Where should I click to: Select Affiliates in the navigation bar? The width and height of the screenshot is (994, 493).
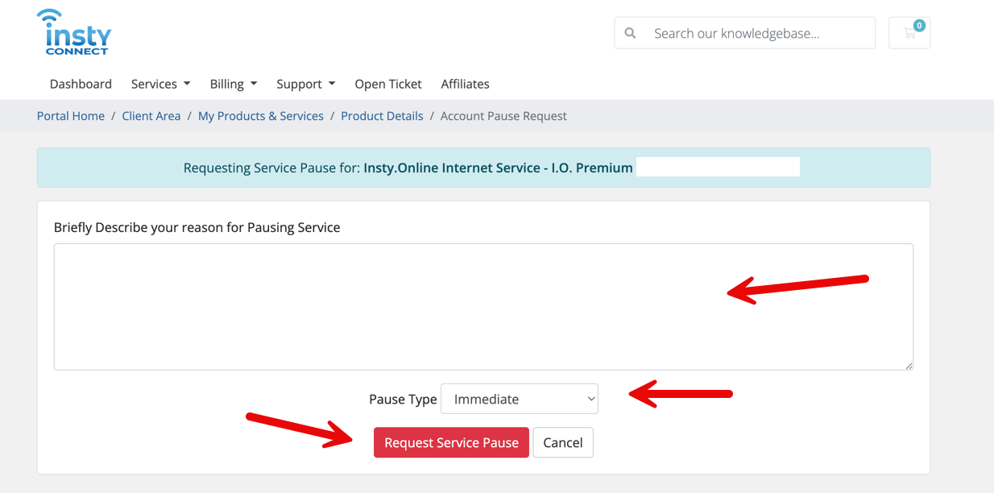[x=465, y=84]
